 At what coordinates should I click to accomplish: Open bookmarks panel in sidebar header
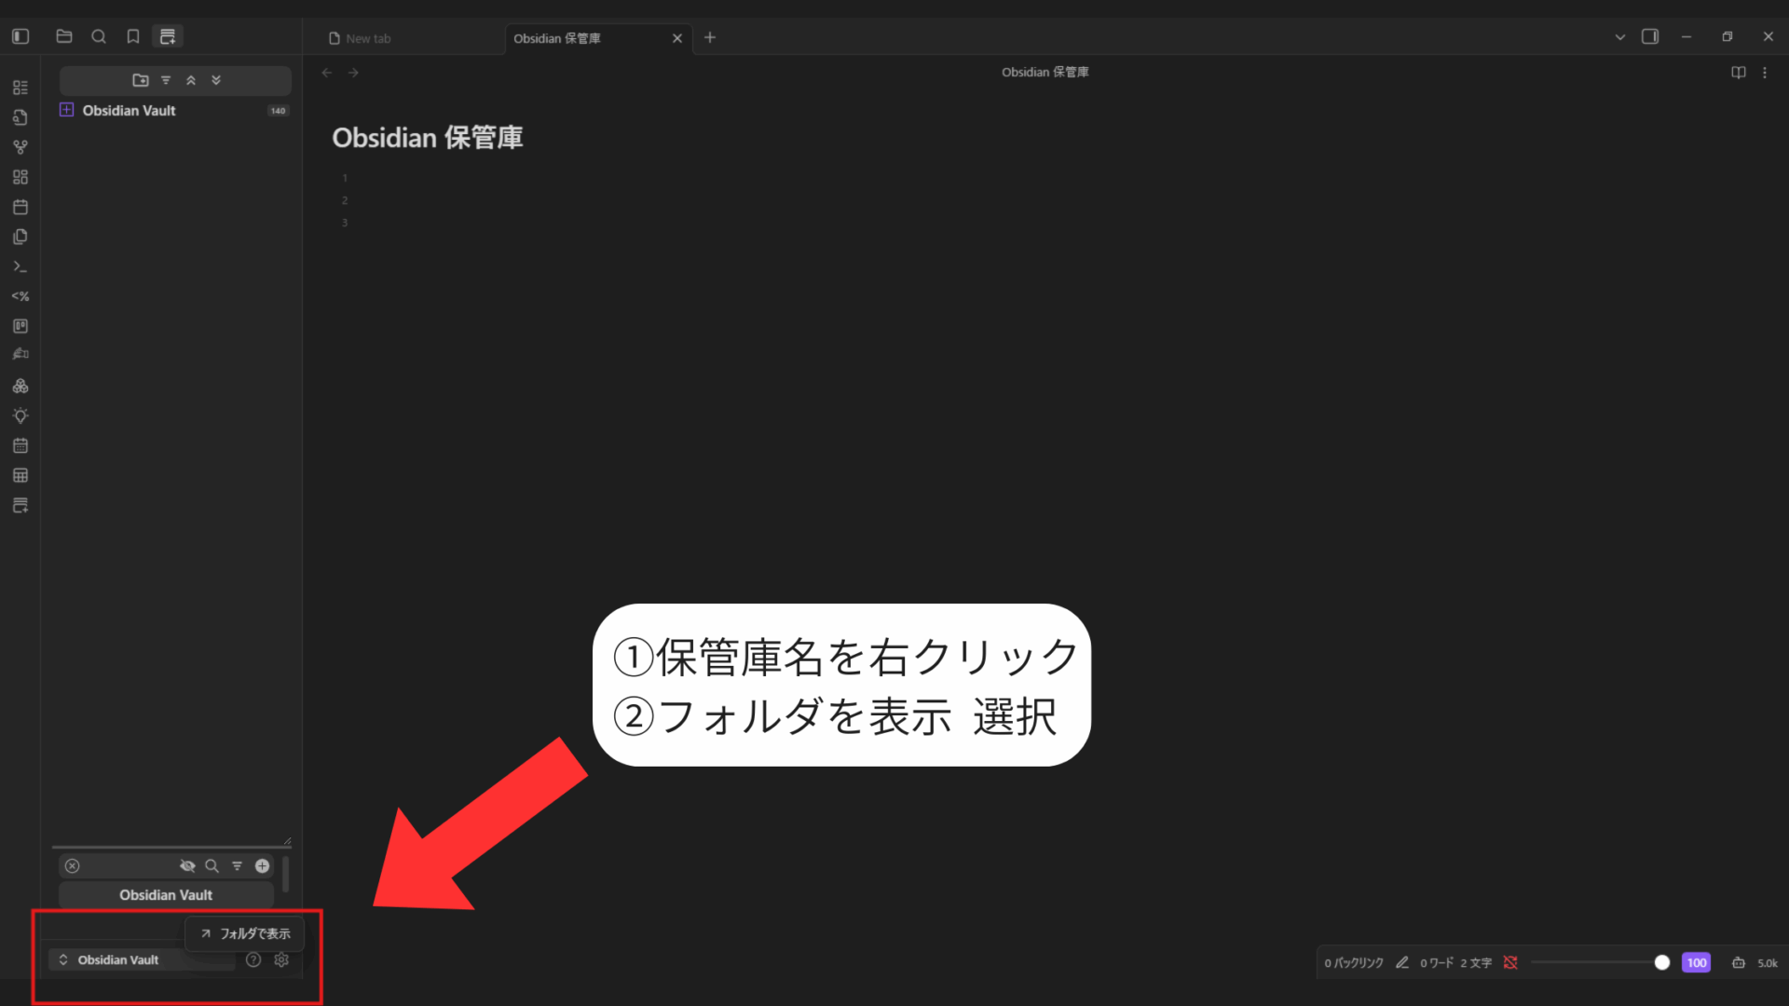133,36
